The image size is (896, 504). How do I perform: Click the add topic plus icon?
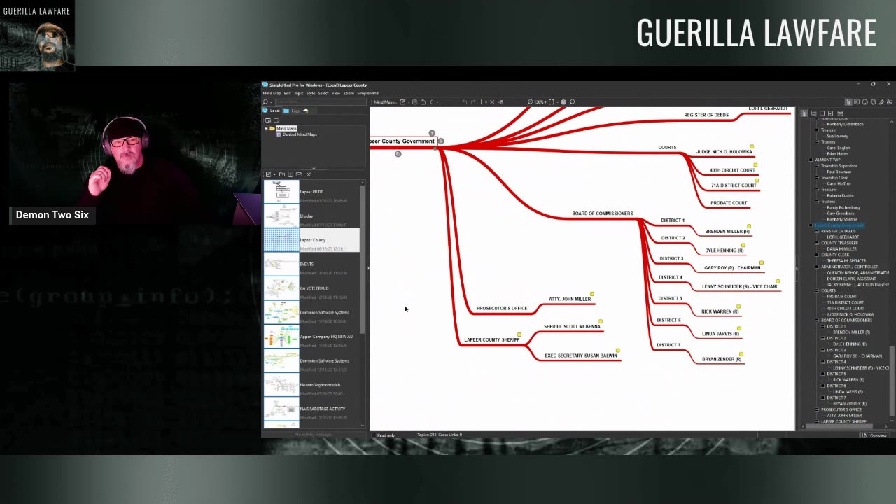point(481,102)
